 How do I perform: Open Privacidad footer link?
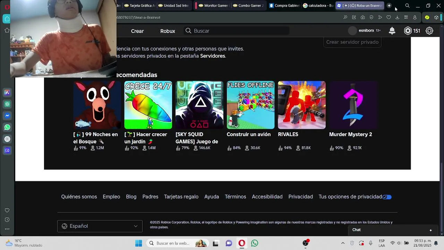pos(300,197)
